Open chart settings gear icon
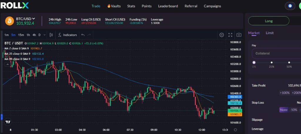Image resolution: width=301 pixels, height=134 pixels. tap(222, 35)
